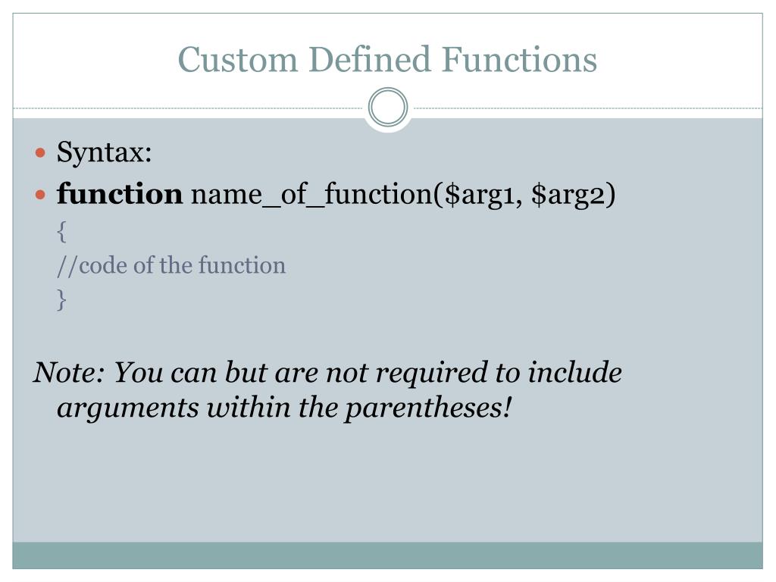The width and height of the screenshot is (776, 582).
Task: Click the teal footer bar
Action: [x=387, y=555]
